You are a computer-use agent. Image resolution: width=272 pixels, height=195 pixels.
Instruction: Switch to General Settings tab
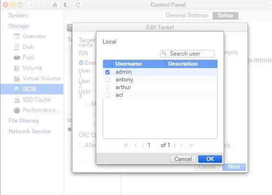pyautogui.click(x=187, y=15)
